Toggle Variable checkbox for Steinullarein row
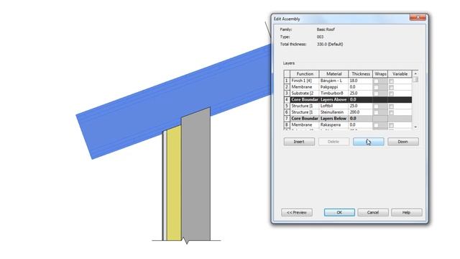This screenshot has width=460, height=259. [391, 112]
